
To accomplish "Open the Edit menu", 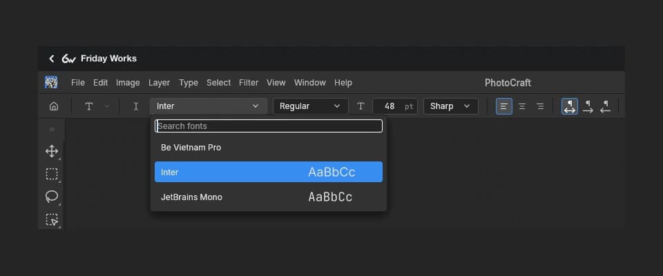I will point(100,83).
